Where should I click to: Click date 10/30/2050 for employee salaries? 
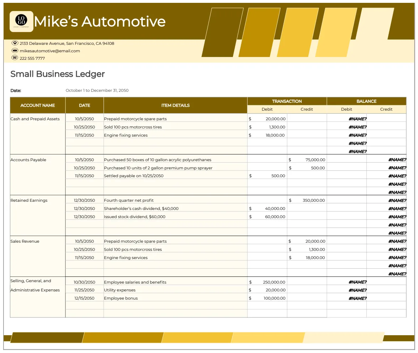click(84, 282)
